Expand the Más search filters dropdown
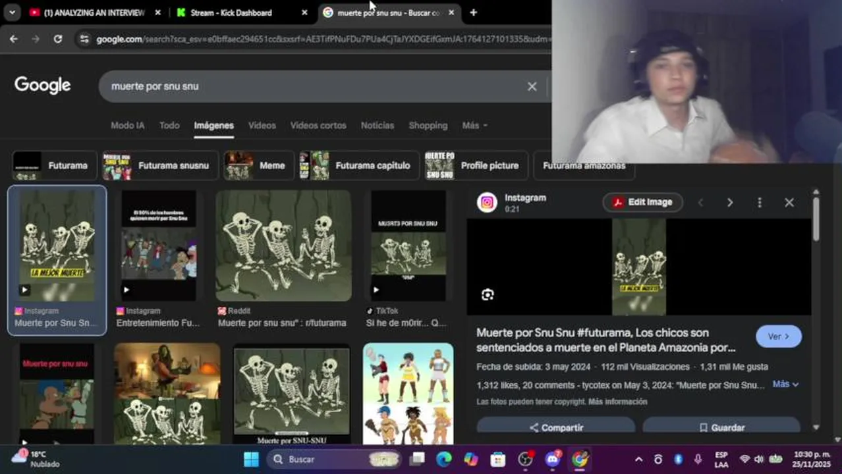The image size is (842, 474). pos(474,125)
